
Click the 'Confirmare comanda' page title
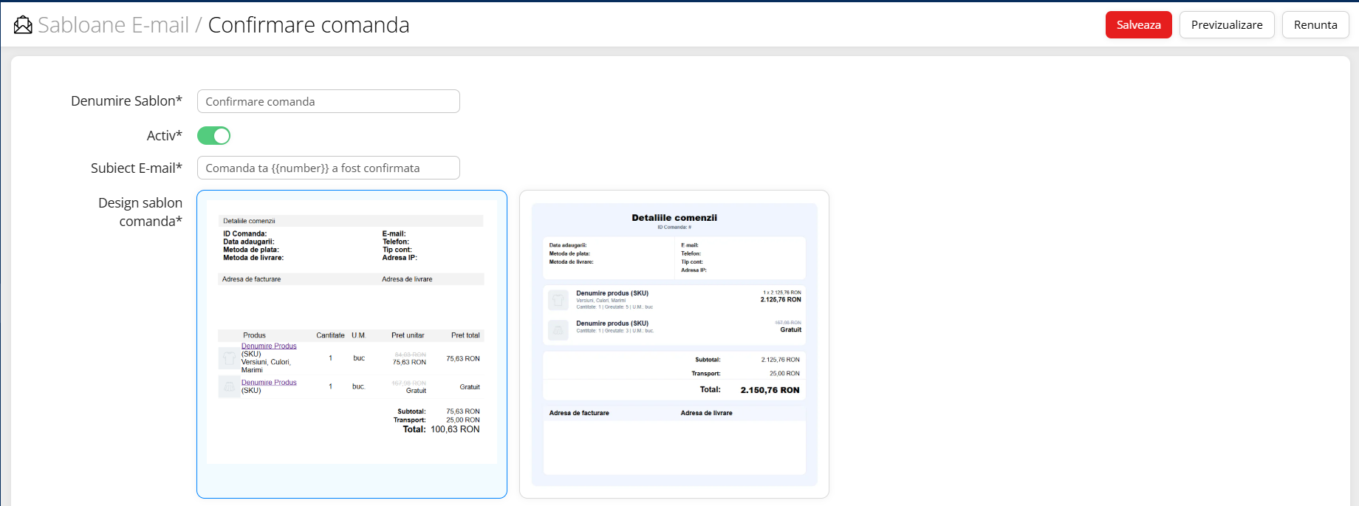coord(309,25)
